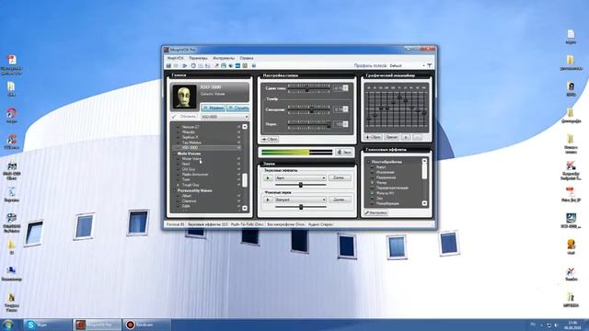Click the sound effects volume slider

pyautogui.click(x=301, y=185)
